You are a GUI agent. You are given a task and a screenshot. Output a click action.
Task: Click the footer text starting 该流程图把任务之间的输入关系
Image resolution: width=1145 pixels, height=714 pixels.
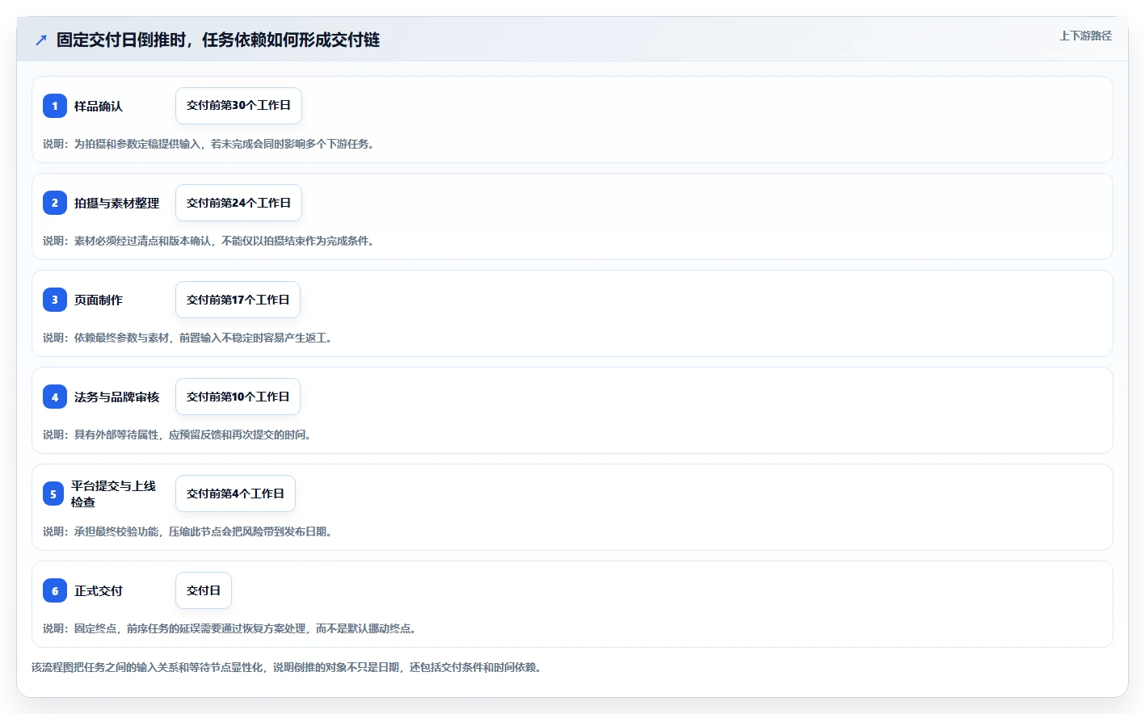tap(286, 667)
